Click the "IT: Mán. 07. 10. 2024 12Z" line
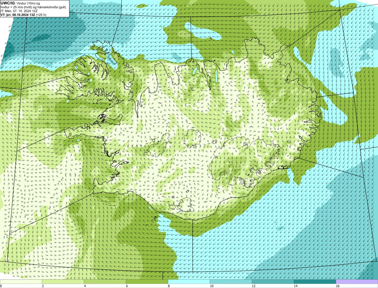Screen dimensions: 378x288 tap(19, 11)
